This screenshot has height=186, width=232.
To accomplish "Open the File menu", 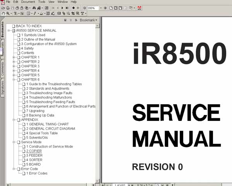I will pos(8,2).
